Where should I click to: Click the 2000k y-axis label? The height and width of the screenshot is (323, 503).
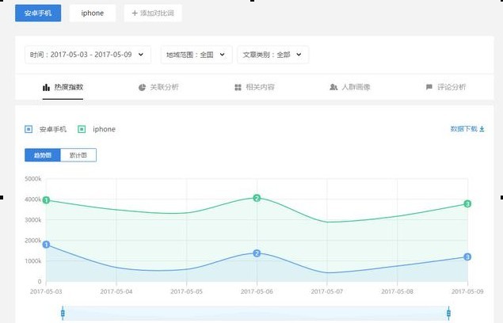pos(33,240)
